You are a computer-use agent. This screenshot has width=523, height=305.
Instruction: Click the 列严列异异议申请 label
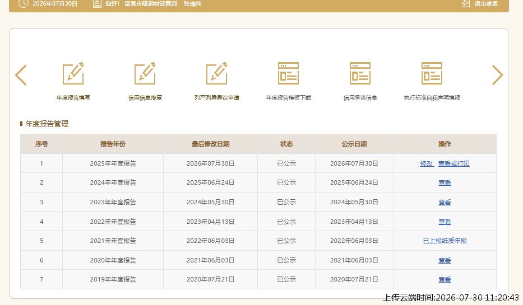217,97
